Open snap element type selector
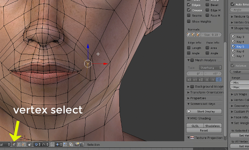 coord(59,144)
